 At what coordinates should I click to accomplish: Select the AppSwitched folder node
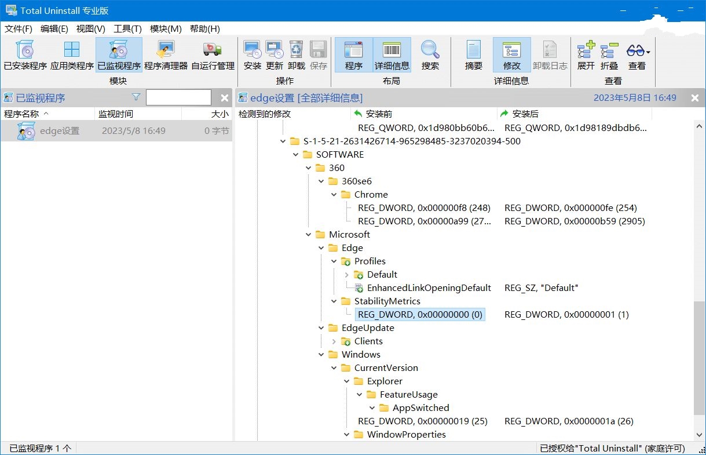tap(421, 408)
